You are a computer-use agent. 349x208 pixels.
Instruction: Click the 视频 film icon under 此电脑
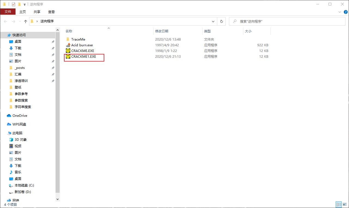11,146
